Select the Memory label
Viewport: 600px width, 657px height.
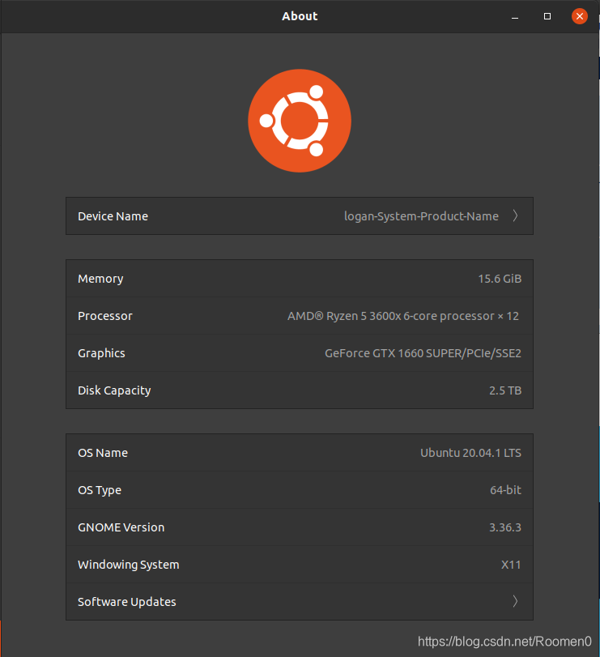100,279
